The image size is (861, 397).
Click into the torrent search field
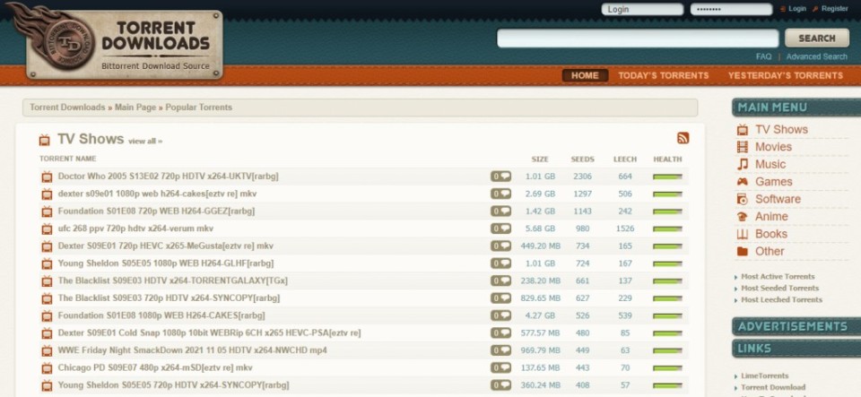[x=638, y=39]
